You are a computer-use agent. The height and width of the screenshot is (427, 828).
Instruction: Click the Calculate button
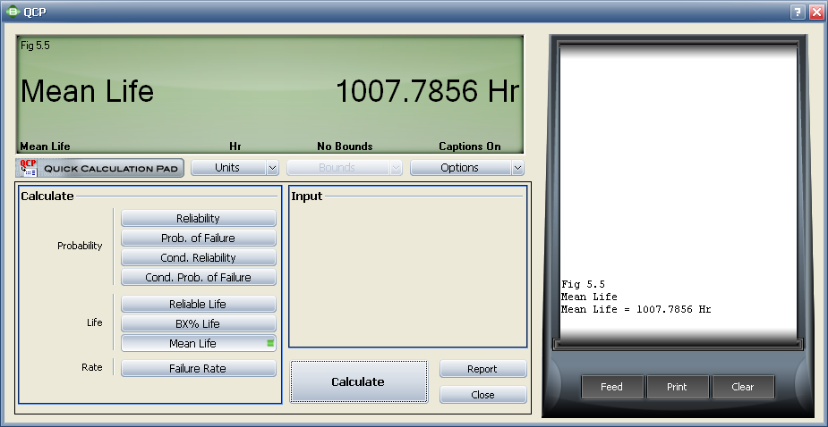(x=359, y=381)
